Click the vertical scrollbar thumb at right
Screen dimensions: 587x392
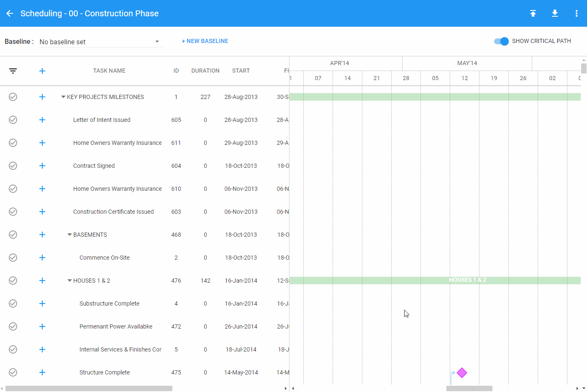(584, 68)
